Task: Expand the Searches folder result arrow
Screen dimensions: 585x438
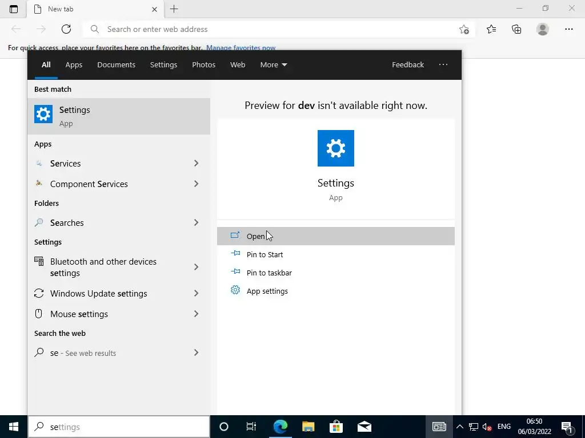Action: coord(197,222)
